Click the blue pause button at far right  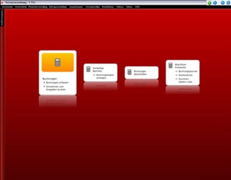228,3
